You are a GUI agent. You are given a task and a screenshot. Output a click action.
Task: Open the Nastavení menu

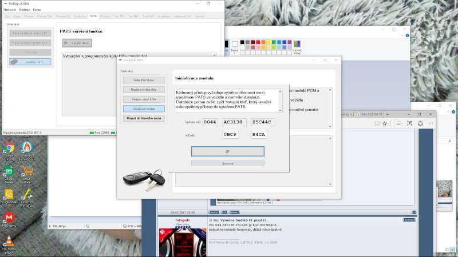[10, 10]
